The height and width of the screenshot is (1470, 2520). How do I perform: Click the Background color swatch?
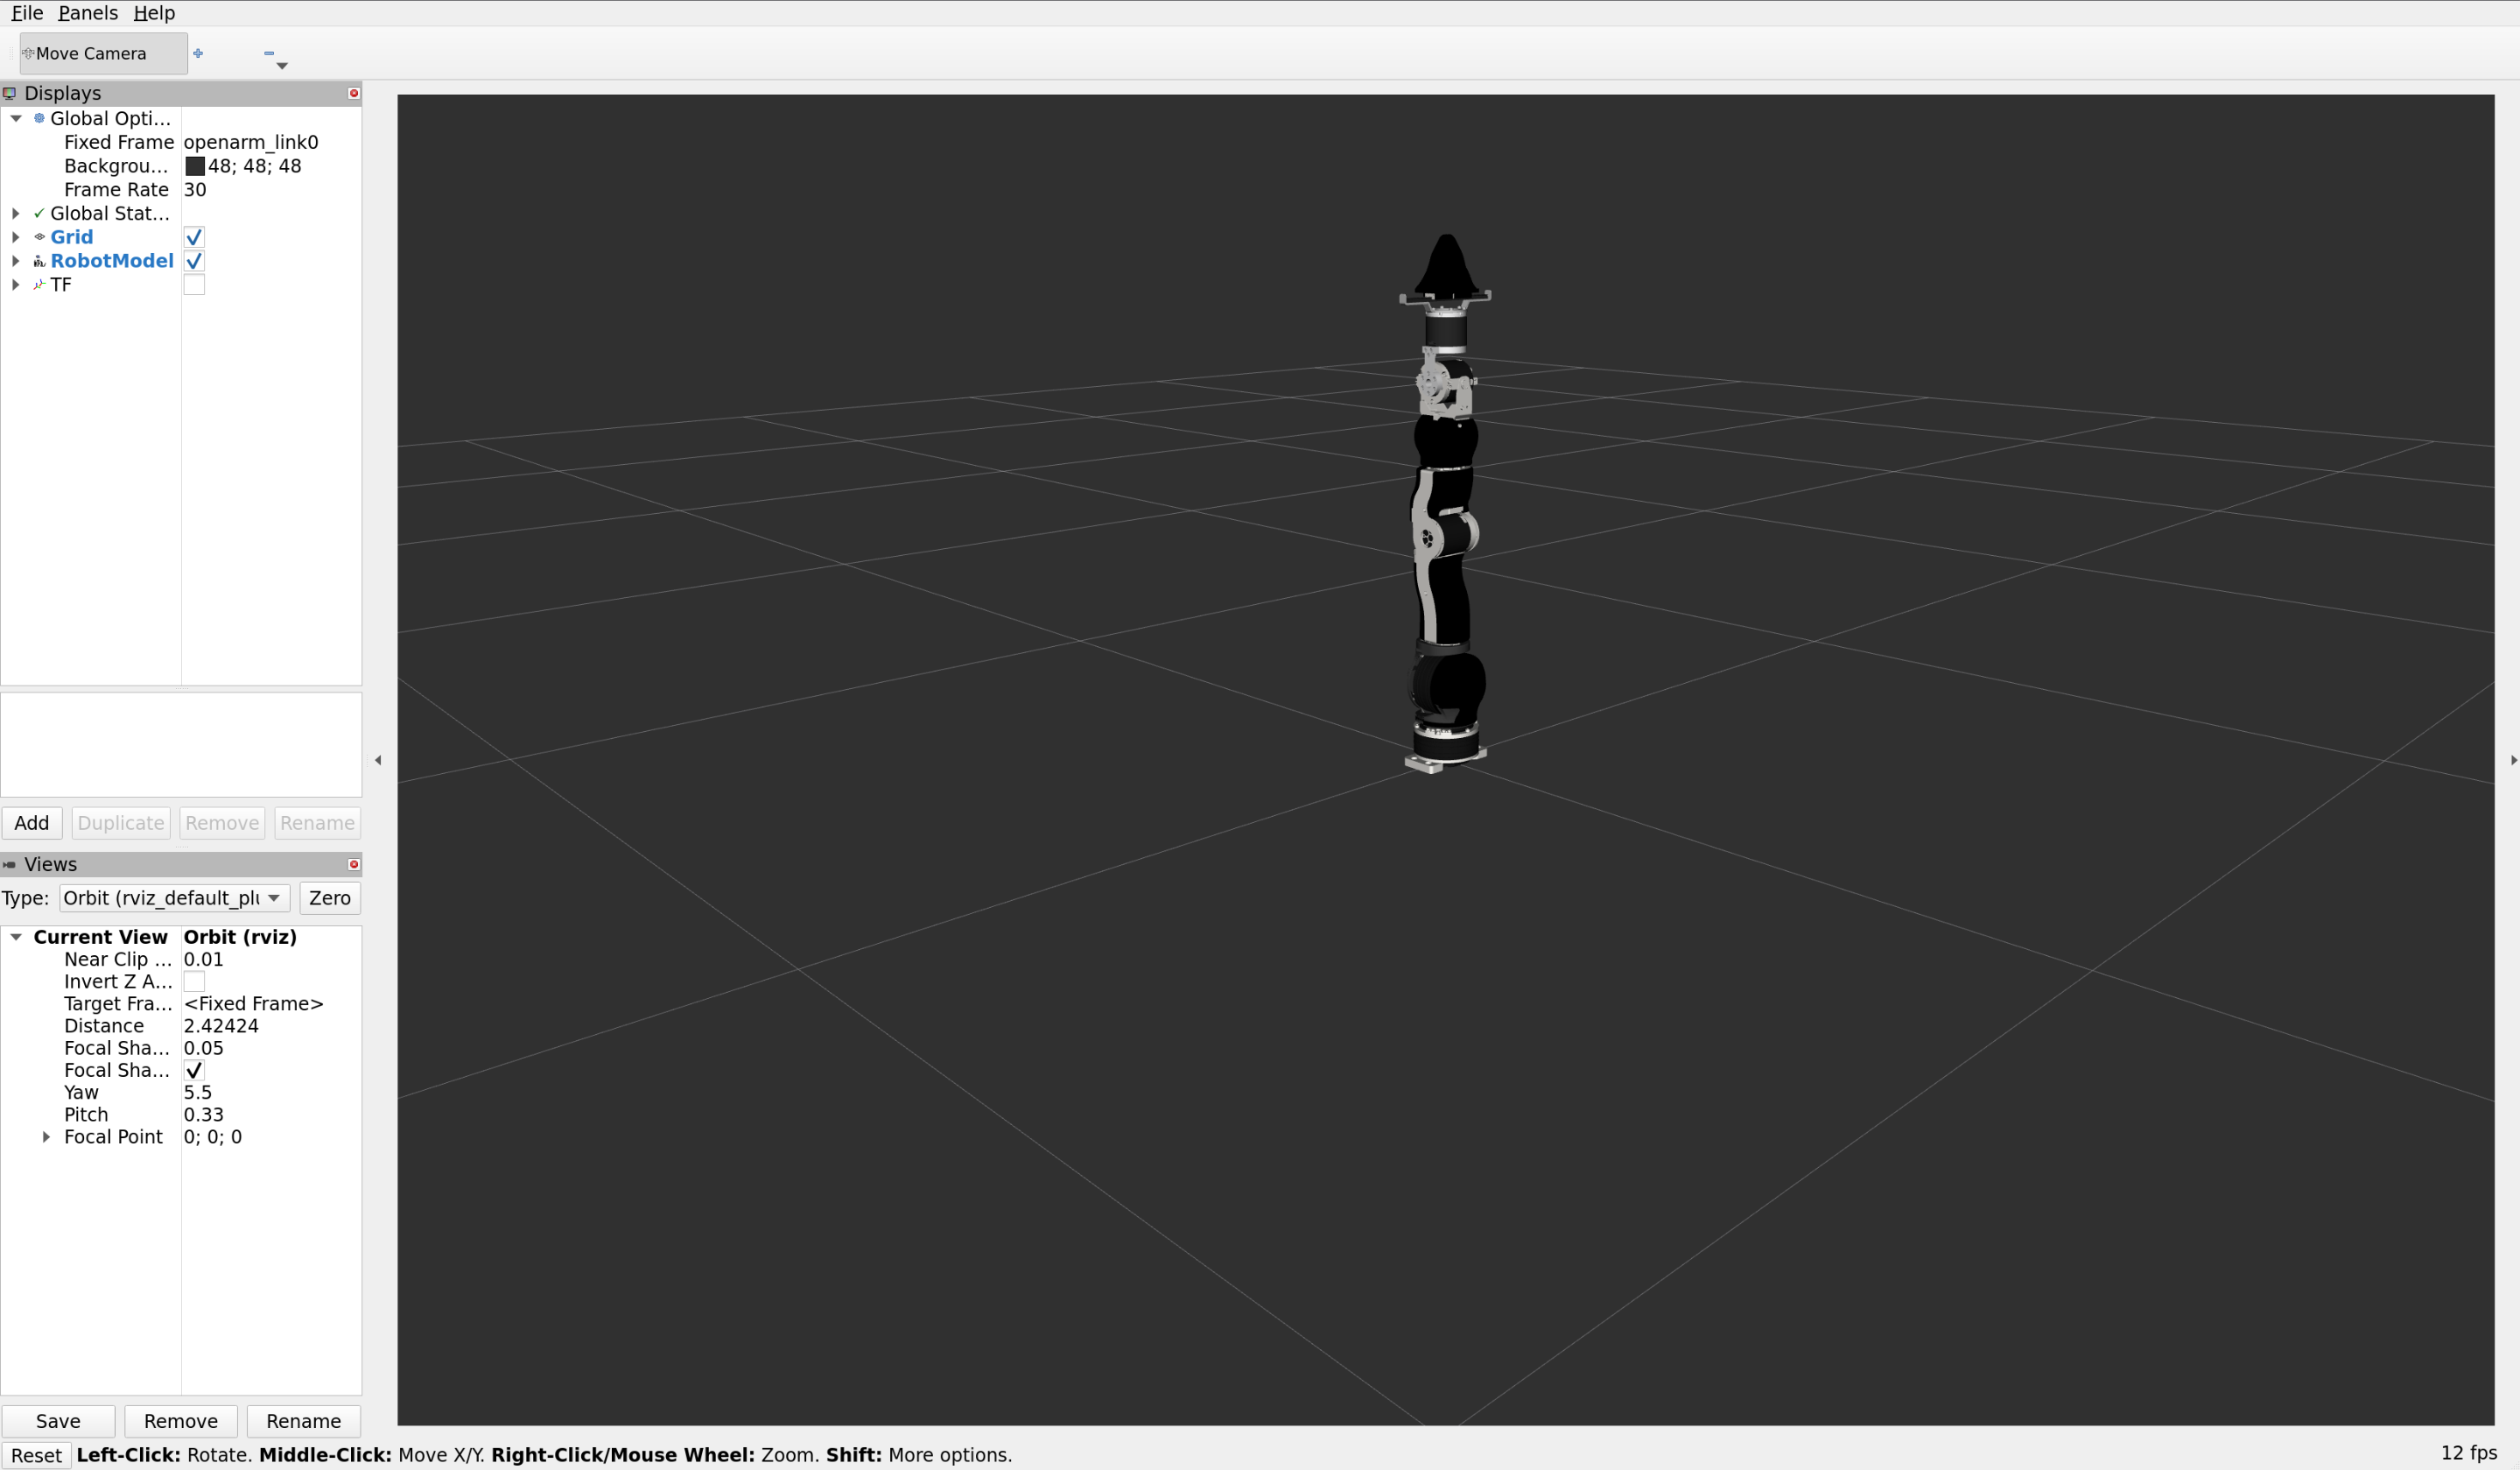pos(195,166)
